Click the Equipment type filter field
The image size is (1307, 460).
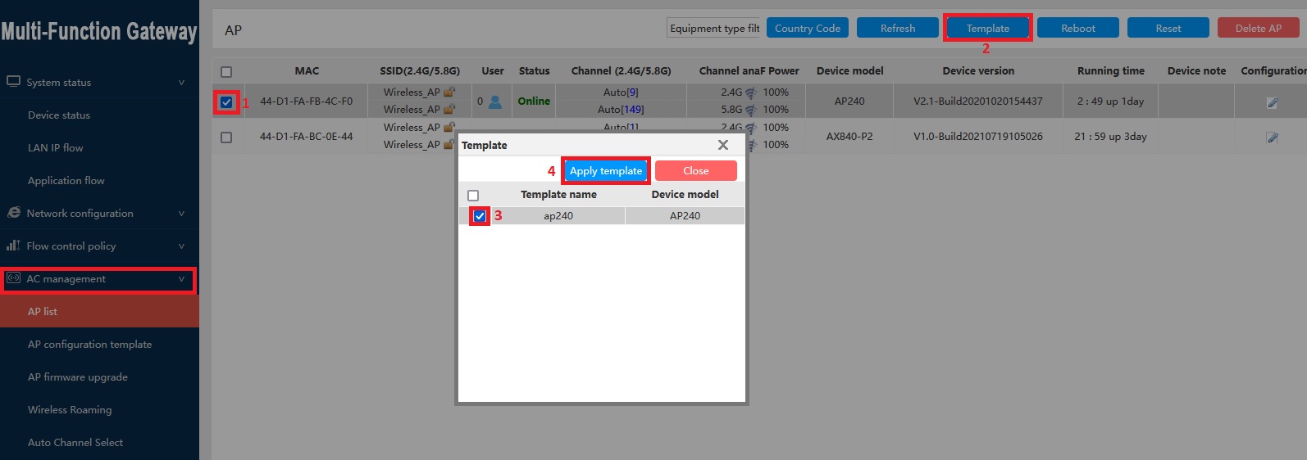click(x=714, y=29)
